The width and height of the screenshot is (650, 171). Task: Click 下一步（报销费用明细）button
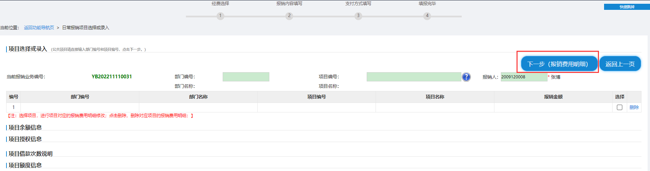pyautogui.click(x=559, y=64)
